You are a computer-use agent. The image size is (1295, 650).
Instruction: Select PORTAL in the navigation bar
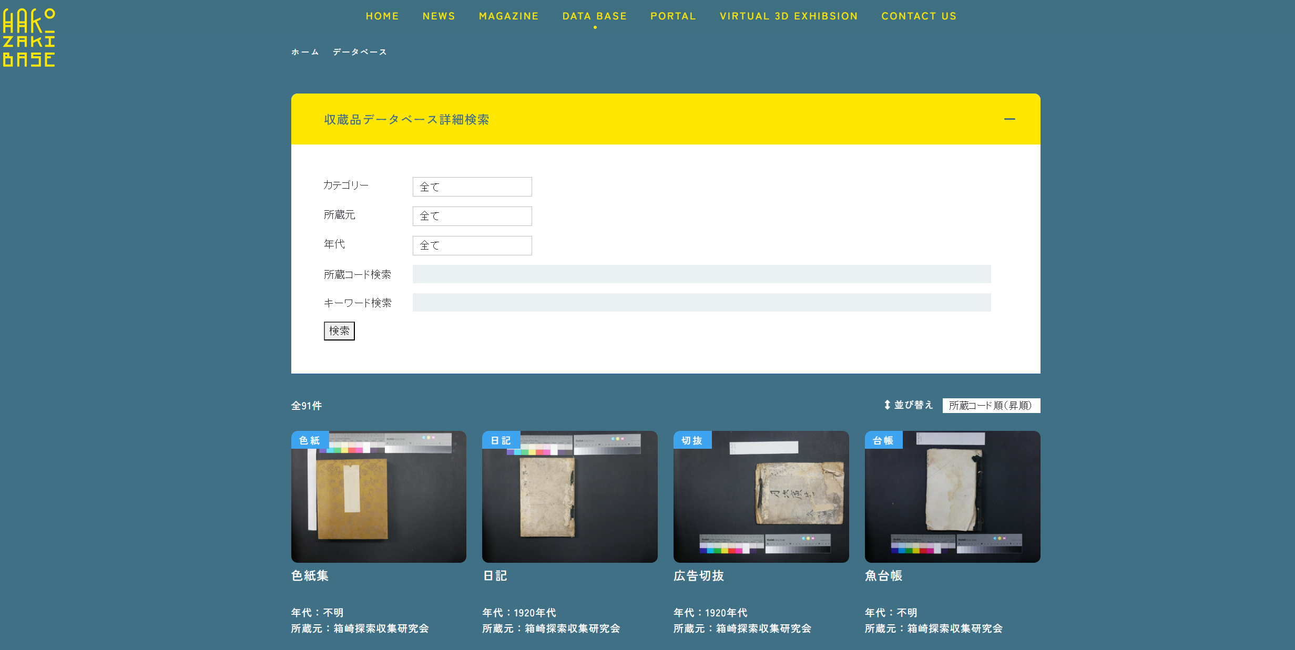pyautogui.click(x=673, y=16)
